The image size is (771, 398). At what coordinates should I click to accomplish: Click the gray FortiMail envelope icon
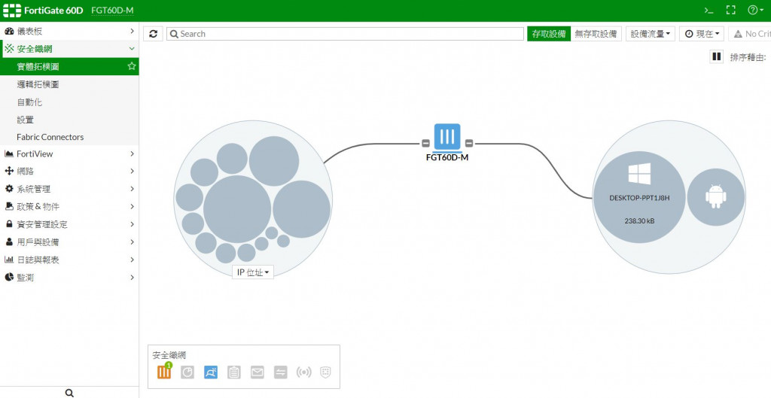(258, 372)
